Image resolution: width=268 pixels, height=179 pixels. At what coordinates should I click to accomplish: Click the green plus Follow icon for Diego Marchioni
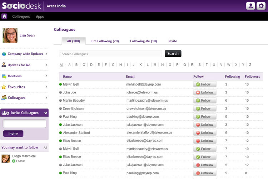pyautogui.click(x=14, y=161)
